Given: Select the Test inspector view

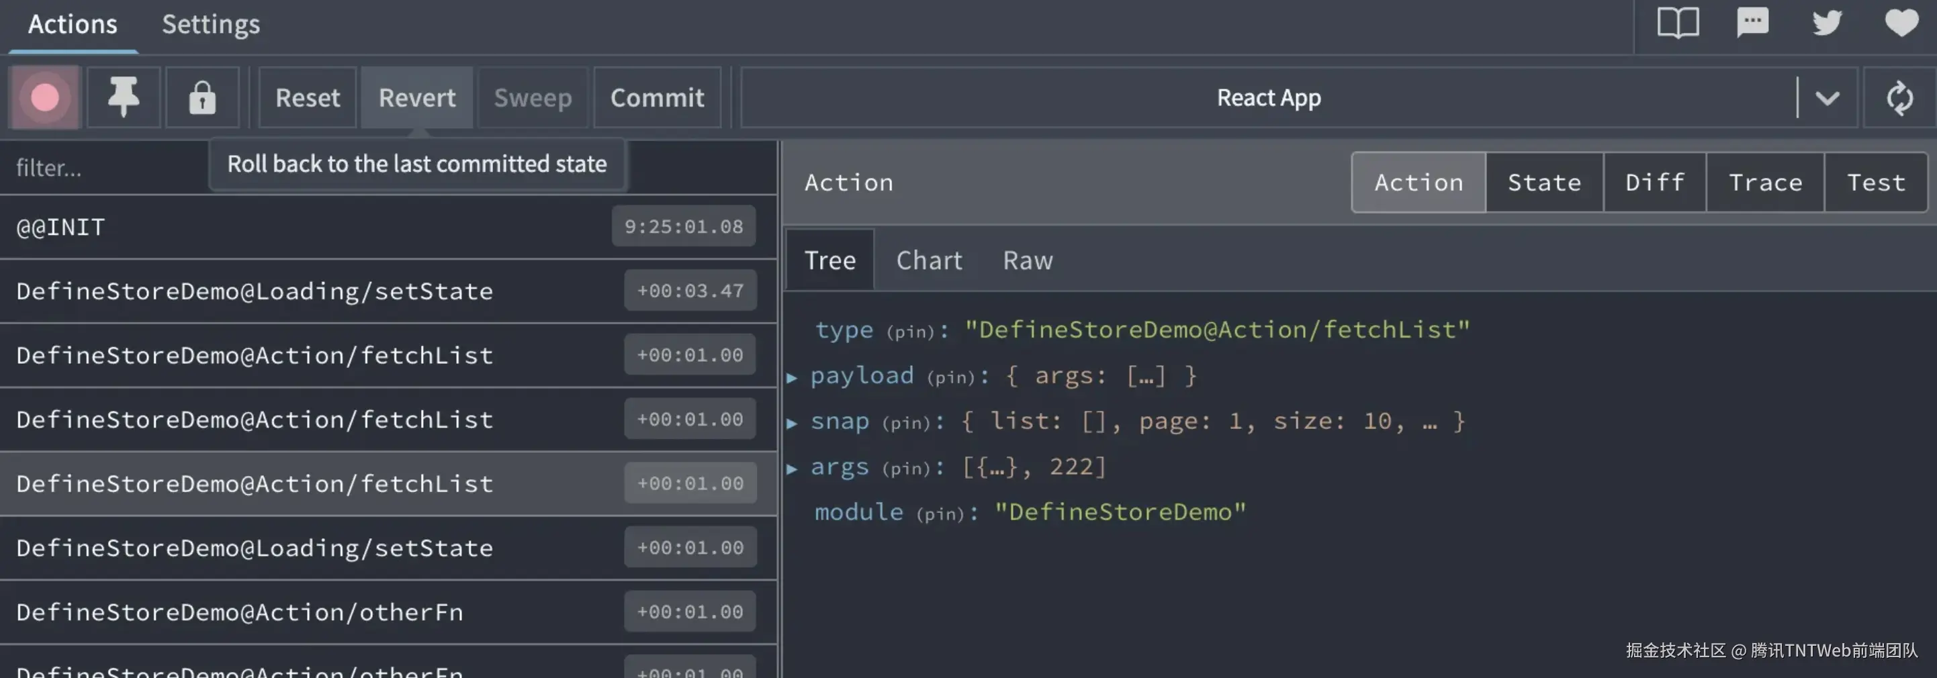Looking at the screenshot, I should pos(1876,183).
